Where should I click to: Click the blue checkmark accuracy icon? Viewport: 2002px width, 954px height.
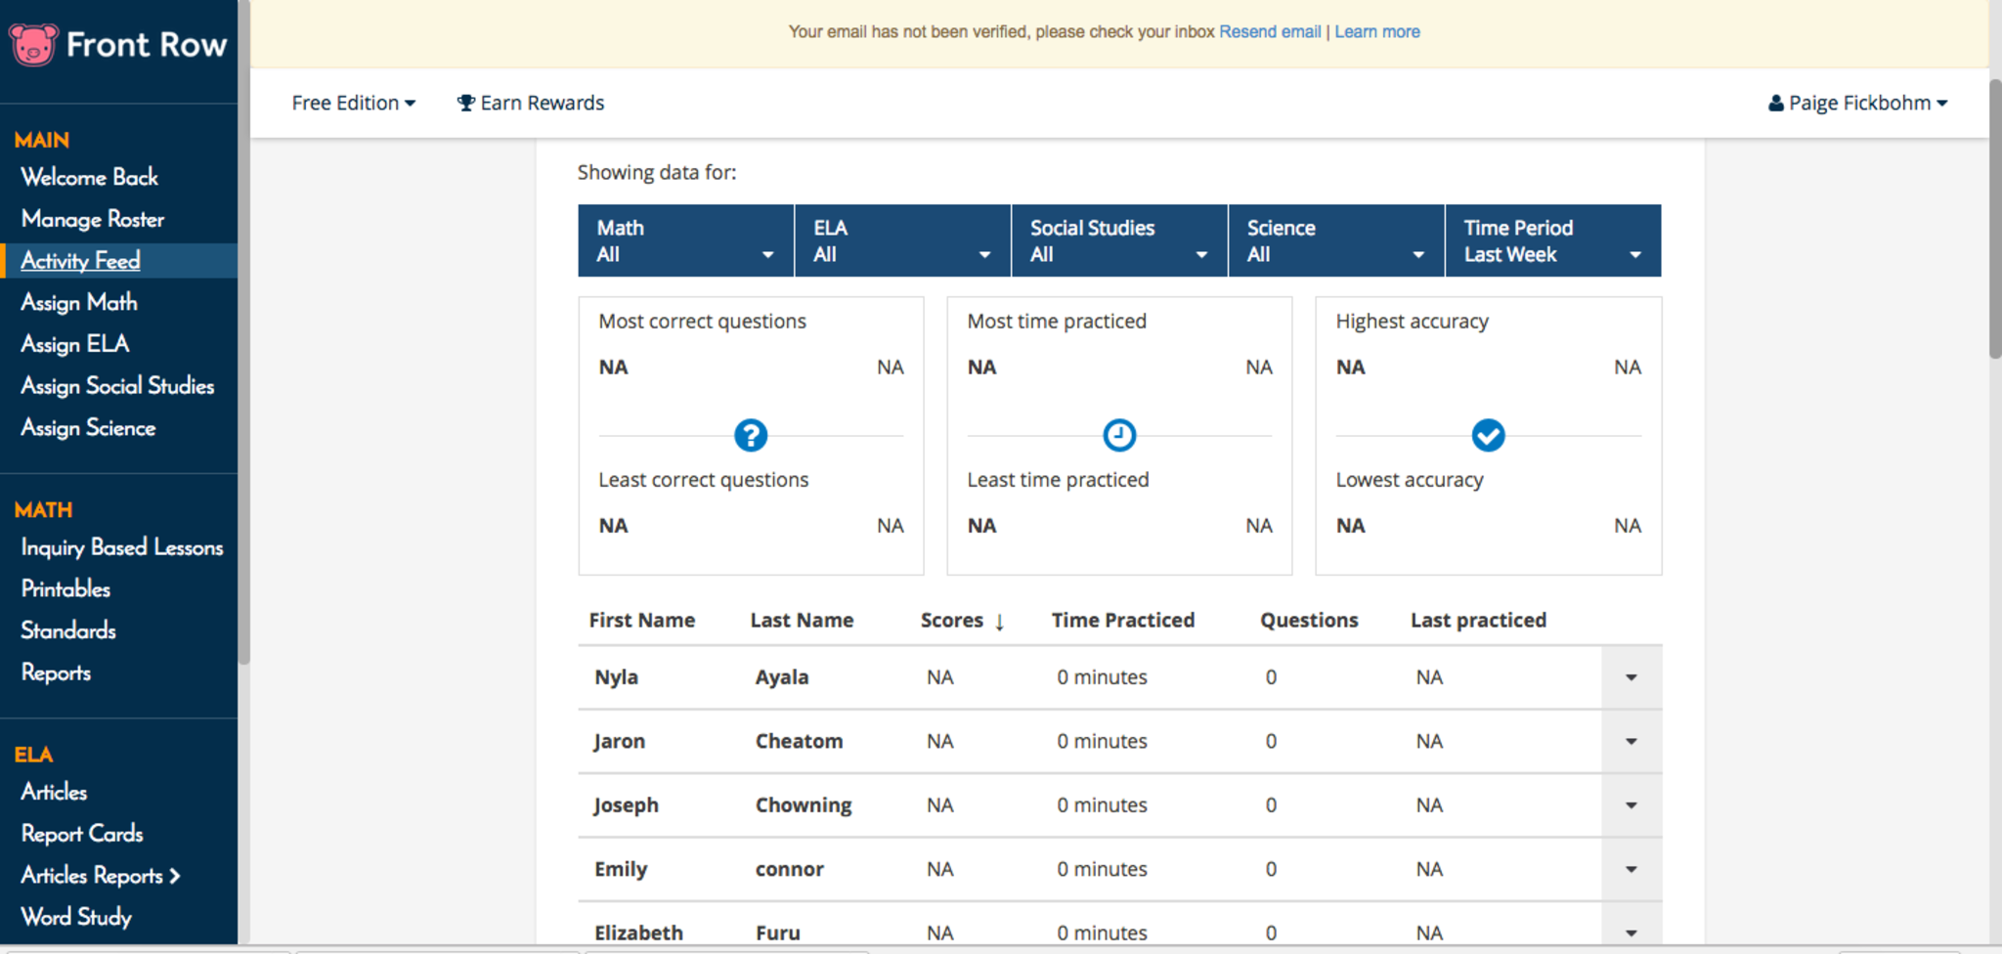click(1487, 435)
